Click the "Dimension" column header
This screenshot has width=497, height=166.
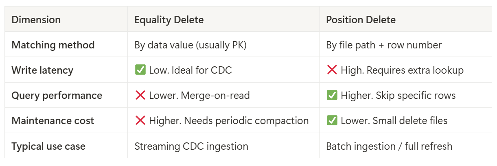point(36,20)
